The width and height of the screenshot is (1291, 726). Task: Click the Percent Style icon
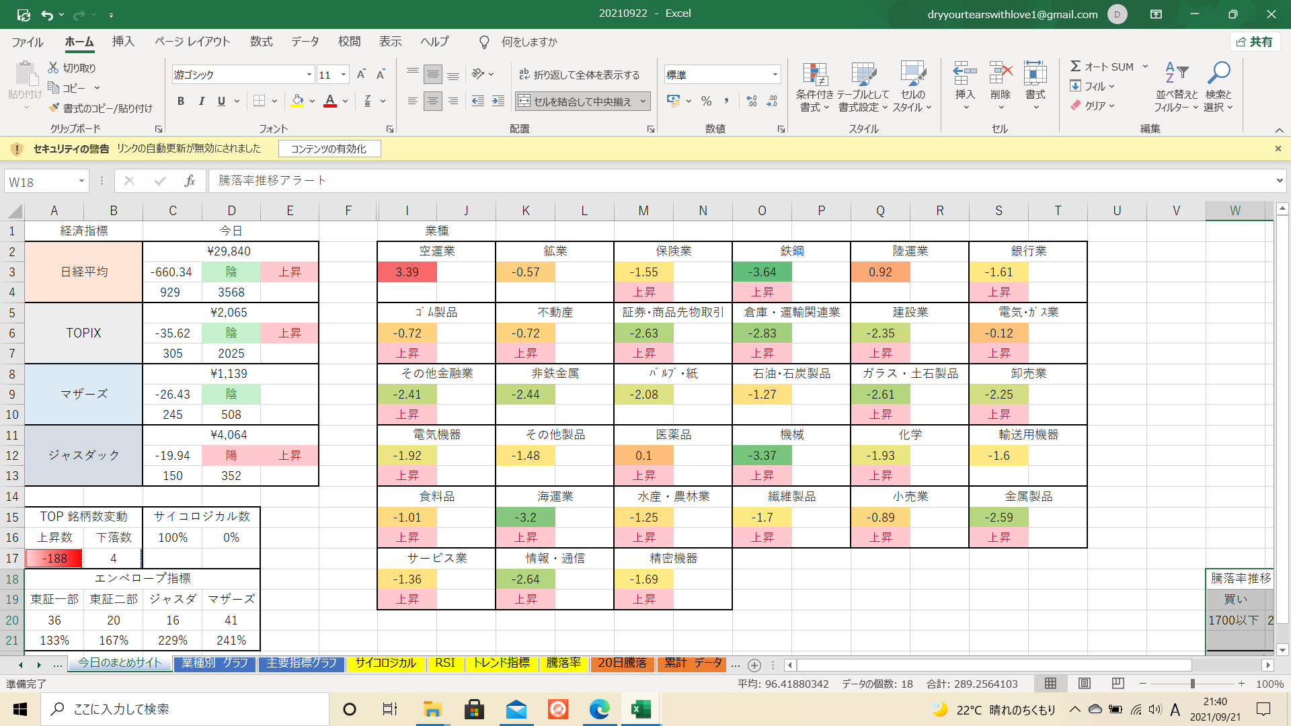[x=706, y=101]
